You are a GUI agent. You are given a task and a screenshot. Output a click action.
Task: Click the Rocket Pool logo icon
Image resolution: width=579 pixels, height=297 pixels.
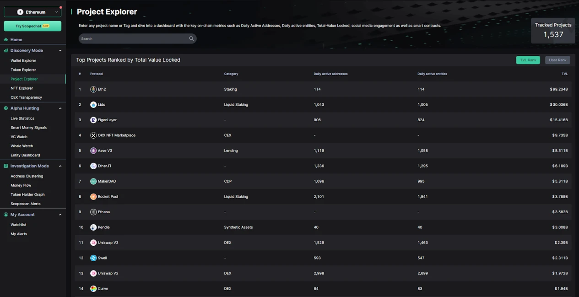click(x=93, y=197)
